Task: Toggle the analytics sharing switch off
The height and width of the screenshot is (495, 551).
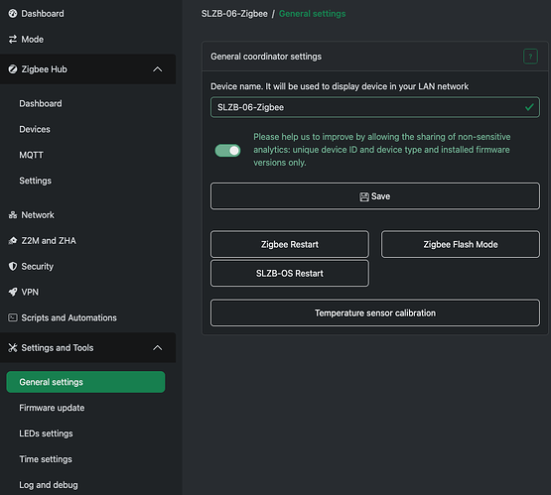Action: tap(227, 151)
